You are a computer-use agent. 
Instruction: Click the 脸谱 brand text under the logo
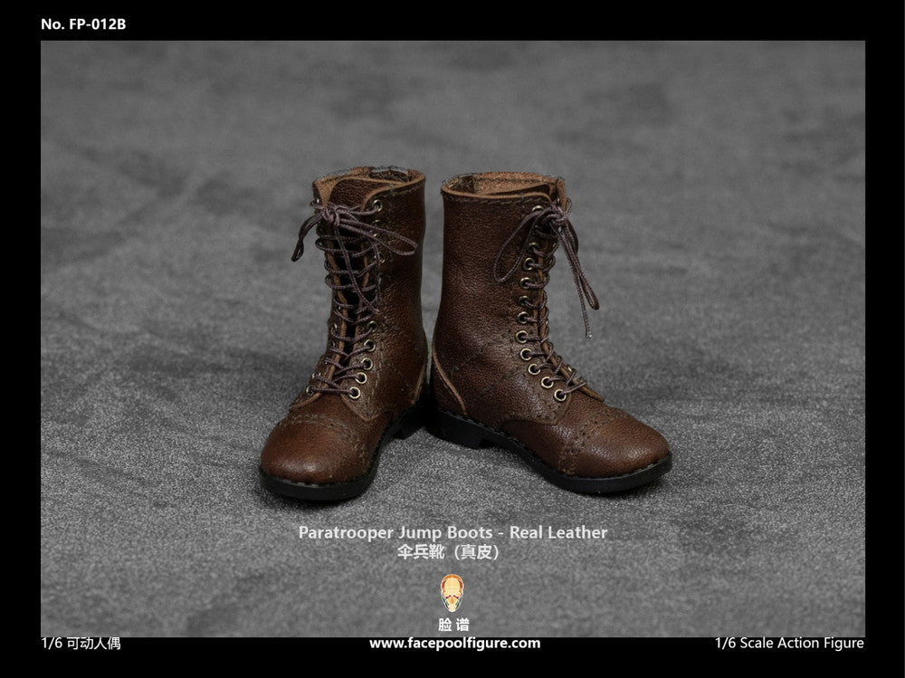click(x=452, y=624)
